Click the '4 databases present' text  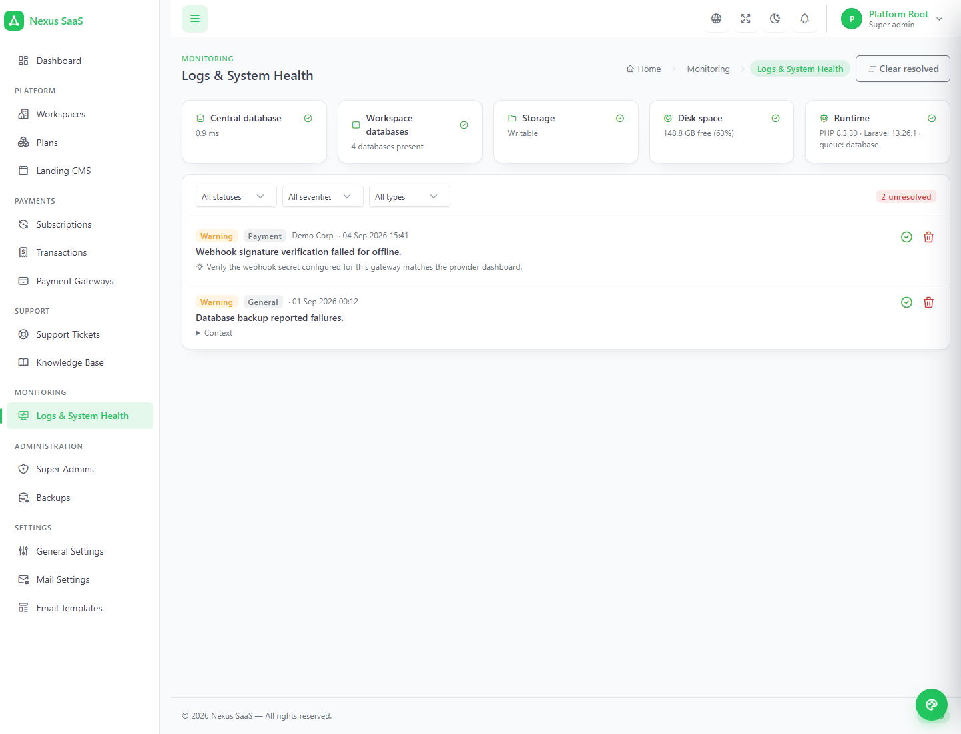point(387,147)
